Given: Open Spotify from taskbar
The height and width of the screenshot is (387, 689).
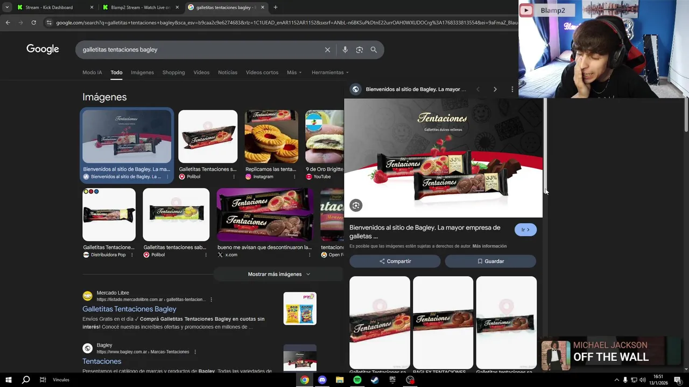Looking at the screenshot, I should pyautogui.click(x=357, y=379).
